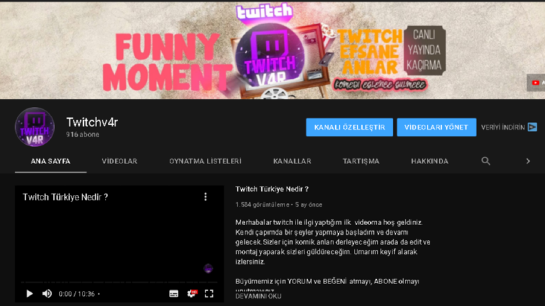Open the HAKKINDA tab
The image size is (545, 306).
(430, 161)
